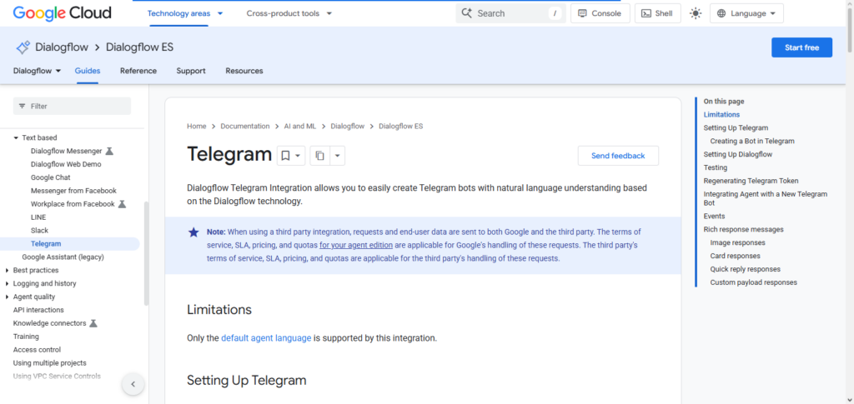
Task: Jump to Regenerating Telegram Token section
Action: pyautogui.click(x=751, y=181)
